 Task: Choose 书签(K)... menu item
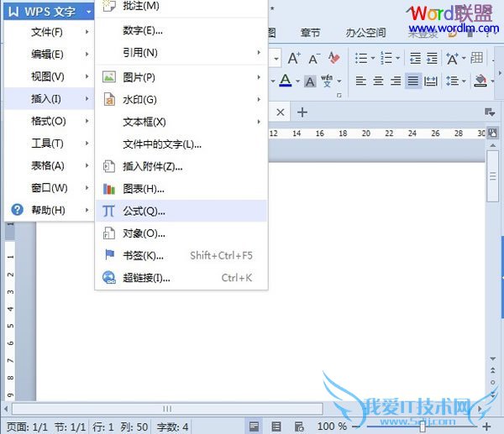pyautogui.click(x=181, y=256)
